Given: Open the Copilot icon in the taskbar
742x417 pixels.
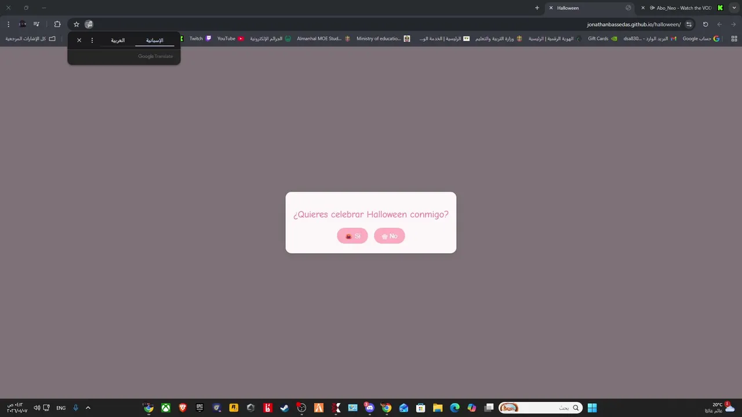Looking at the screenshot, I should coord(472,408).
